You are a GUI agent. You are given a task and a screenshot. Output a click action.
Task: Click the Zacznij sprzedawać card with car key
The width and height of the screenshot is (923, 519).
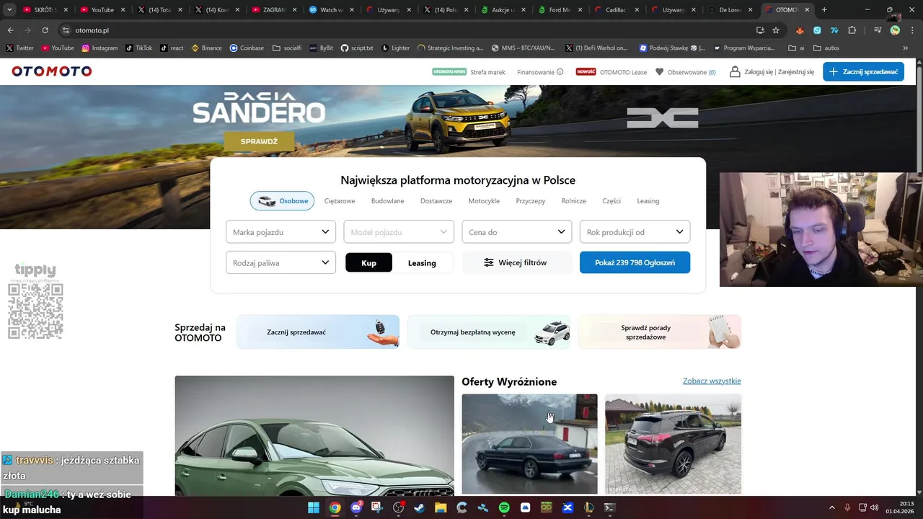pyautogui.click(x=318, y=332)
